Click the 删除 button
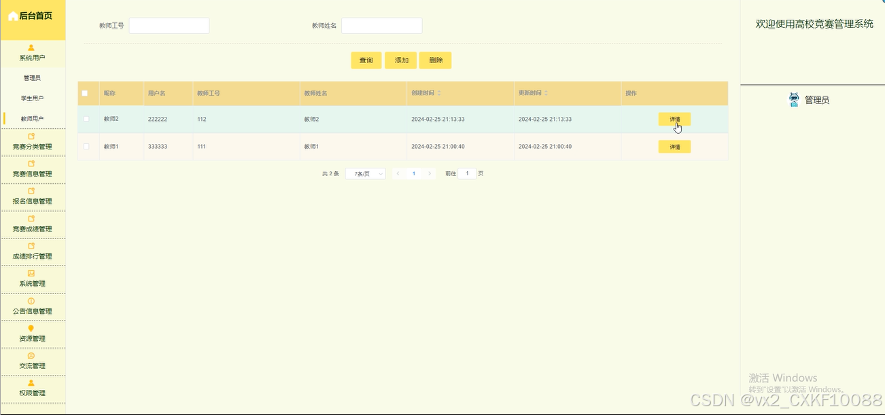885x415 pixels. [x=436, y=60]
